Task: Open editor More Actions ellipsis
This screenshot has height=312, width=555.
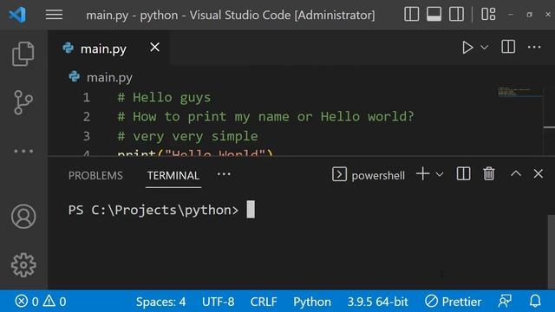Action: 534,47
